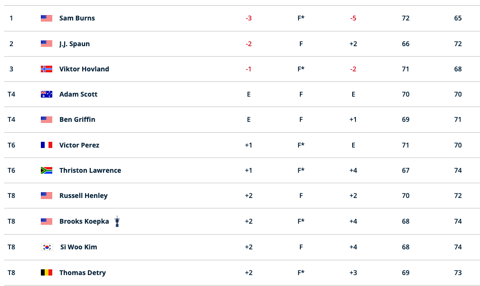Screen dimensions: 480x286
Task: Click Adam Scott's position T4
Action: [11, 94]
